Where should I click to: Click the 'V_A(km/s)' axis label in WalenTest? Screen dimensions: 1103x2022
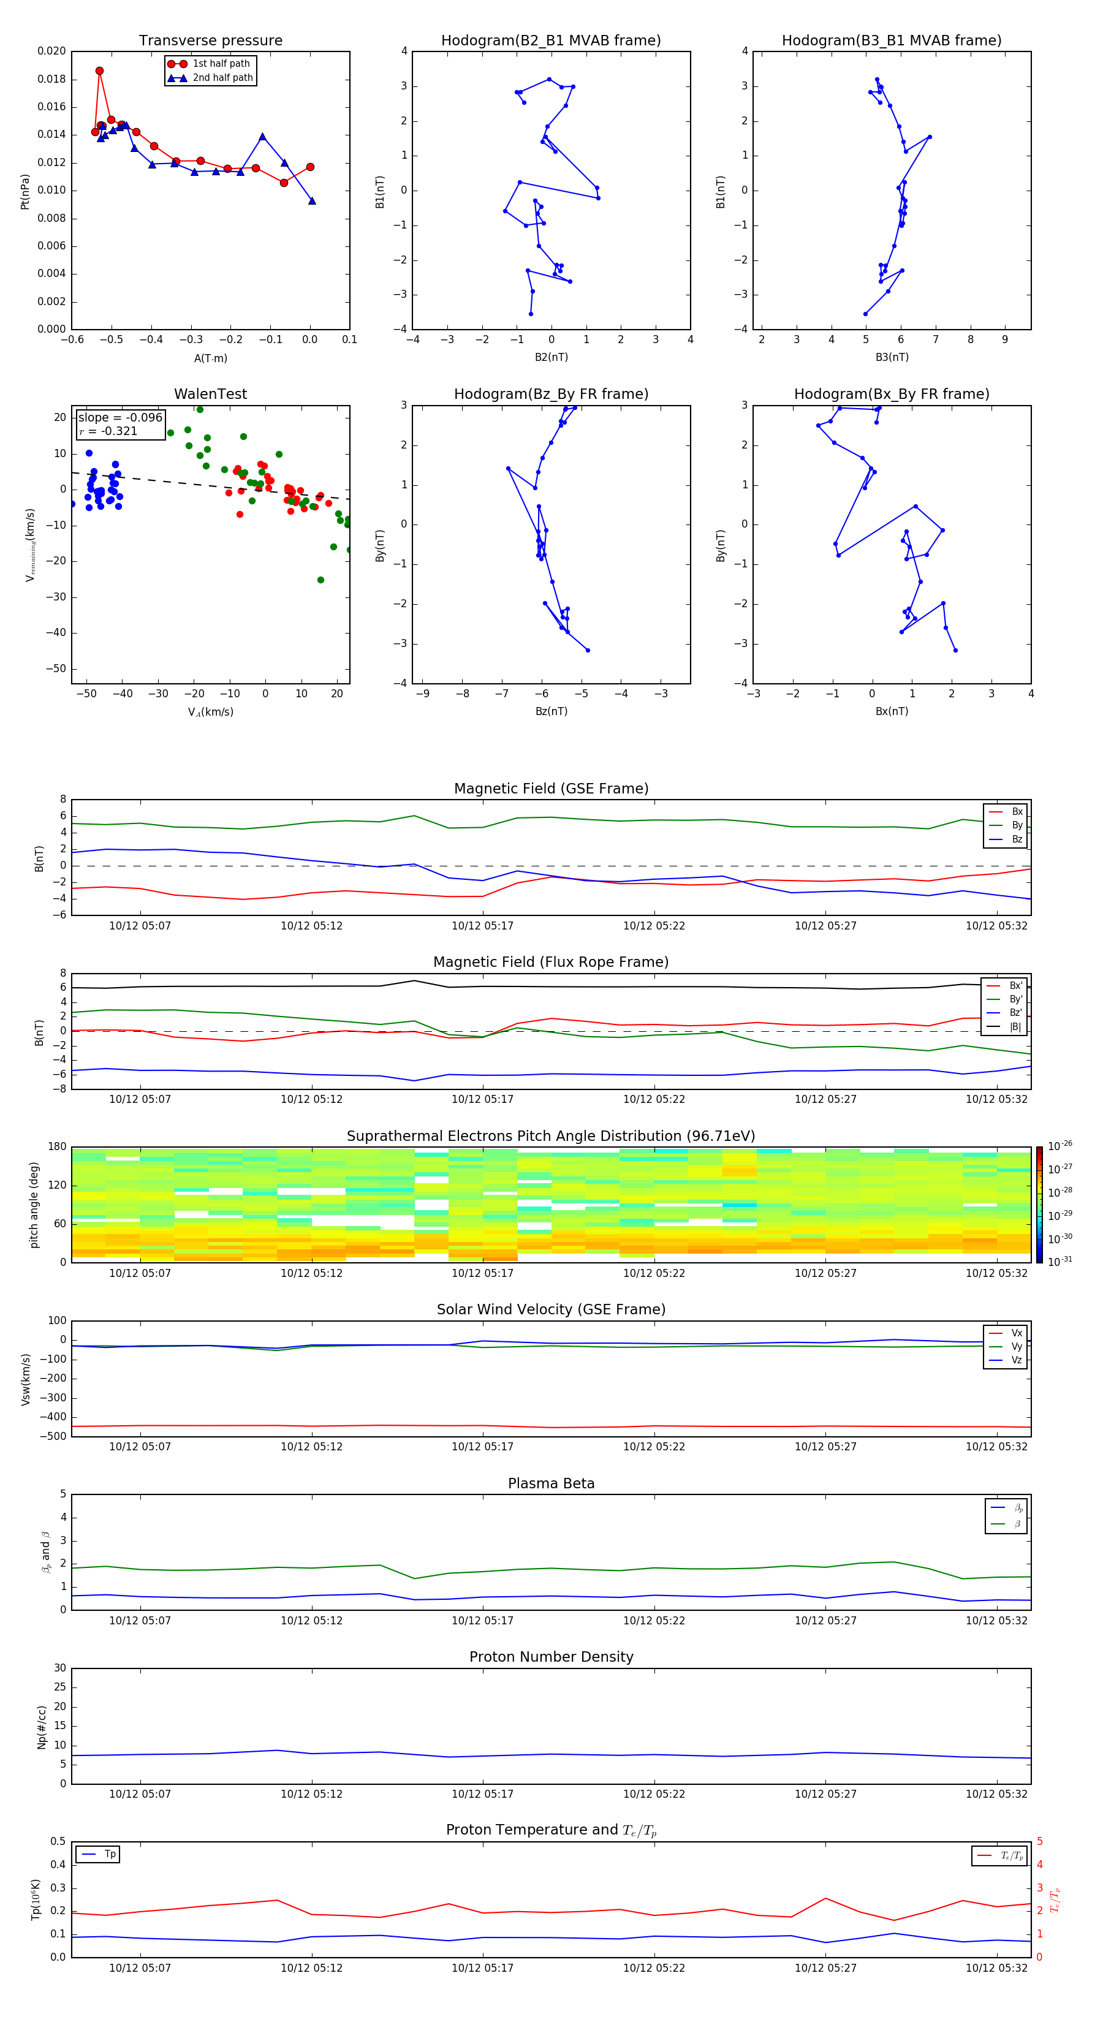(210, 713)
